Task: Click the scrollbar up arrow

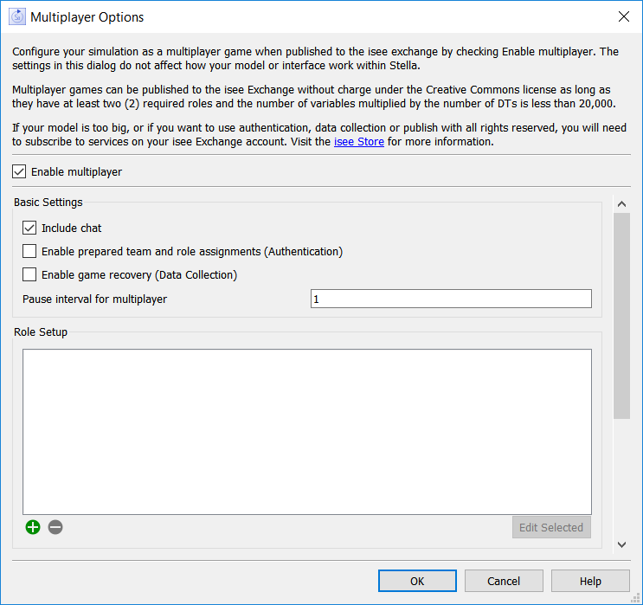Action: [x=621, y=204]
